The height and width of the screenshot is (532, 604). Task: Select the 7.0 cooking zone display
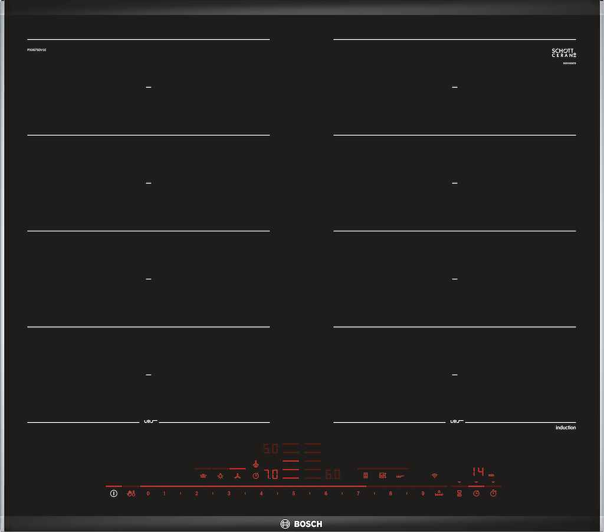tap(271, 474)
